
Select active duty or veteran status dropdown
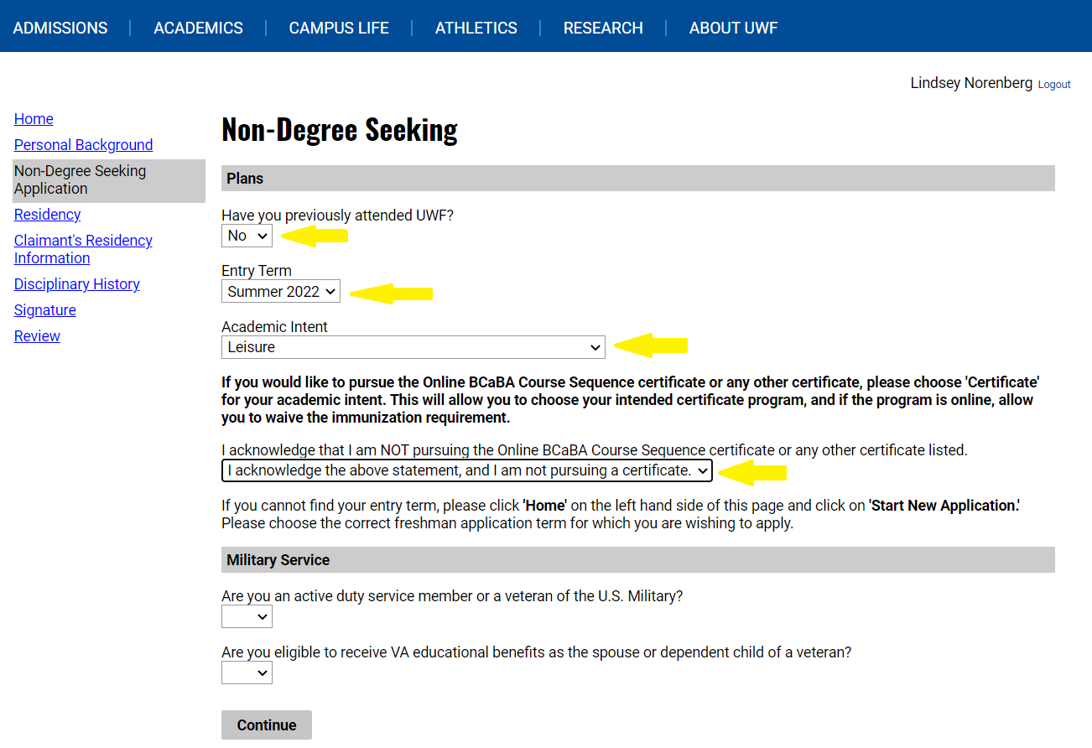(x=247, y=617)
